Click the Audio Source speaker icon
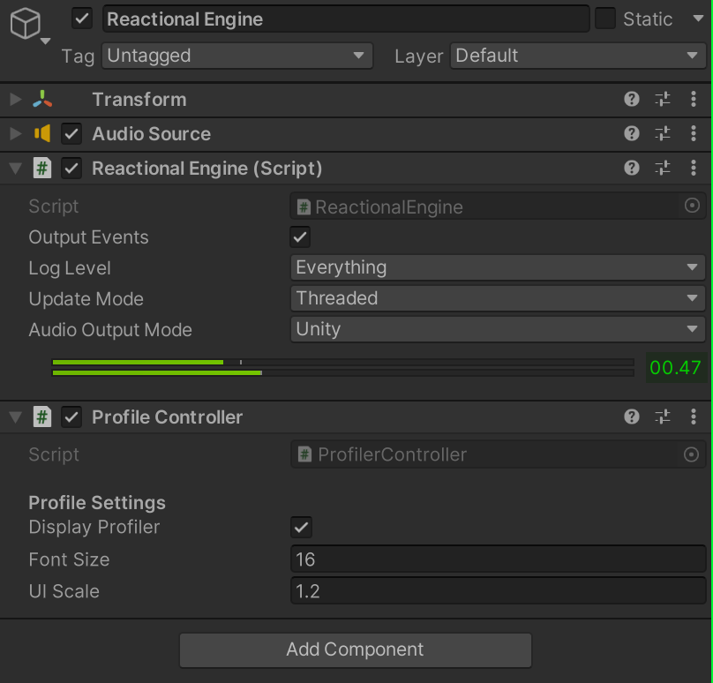This screenshot has width=713, height=683. [x=42, y=134]
